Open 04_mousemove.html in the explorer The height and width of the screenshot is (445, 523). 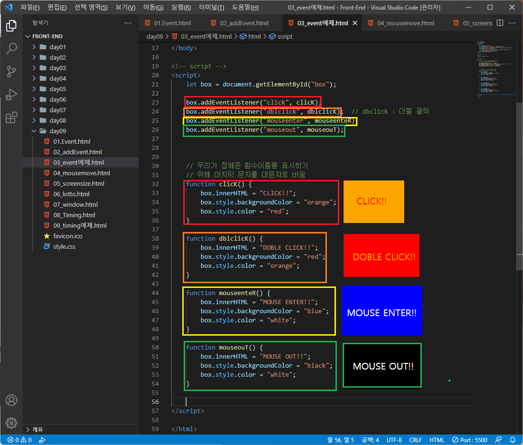pos(82,173)
